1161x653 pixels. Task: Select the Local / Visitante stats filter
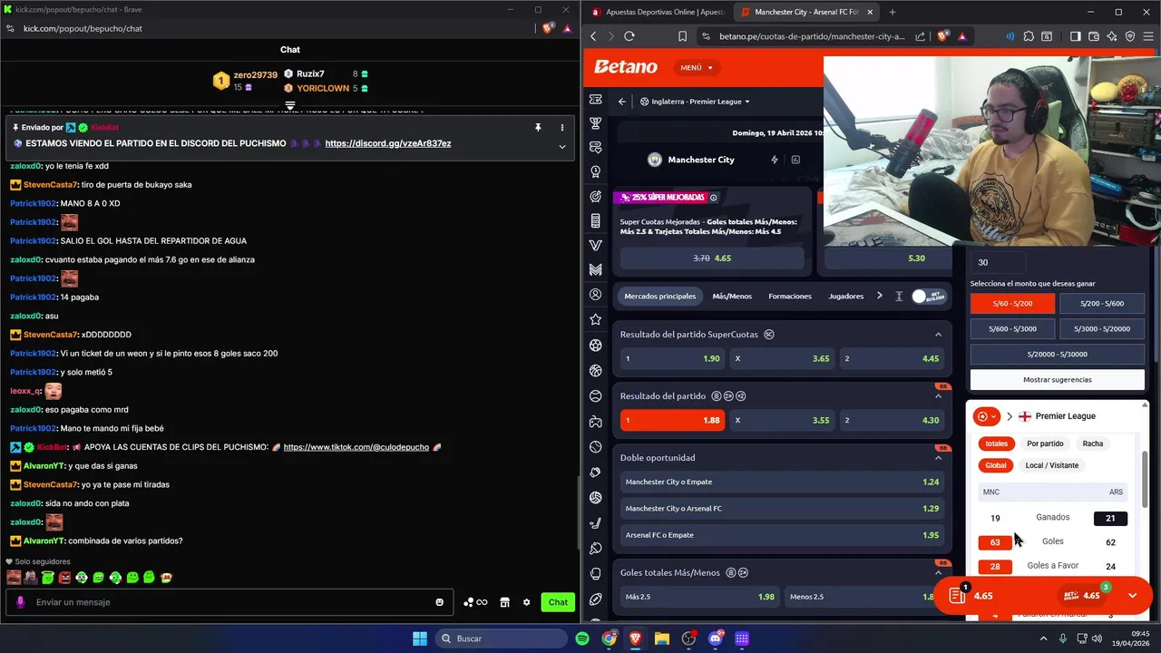coord(1052,465)
